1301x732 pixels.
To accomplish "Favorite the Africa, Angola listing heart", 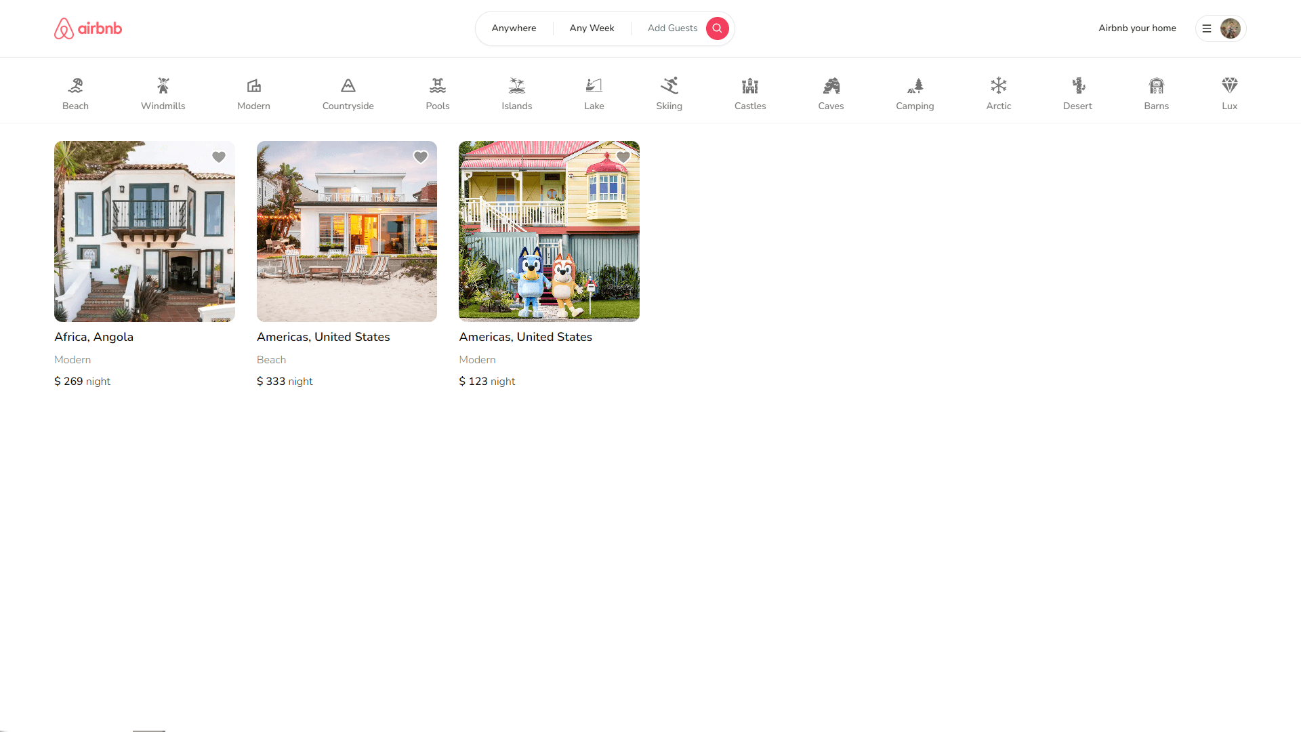I will point(219,157).
